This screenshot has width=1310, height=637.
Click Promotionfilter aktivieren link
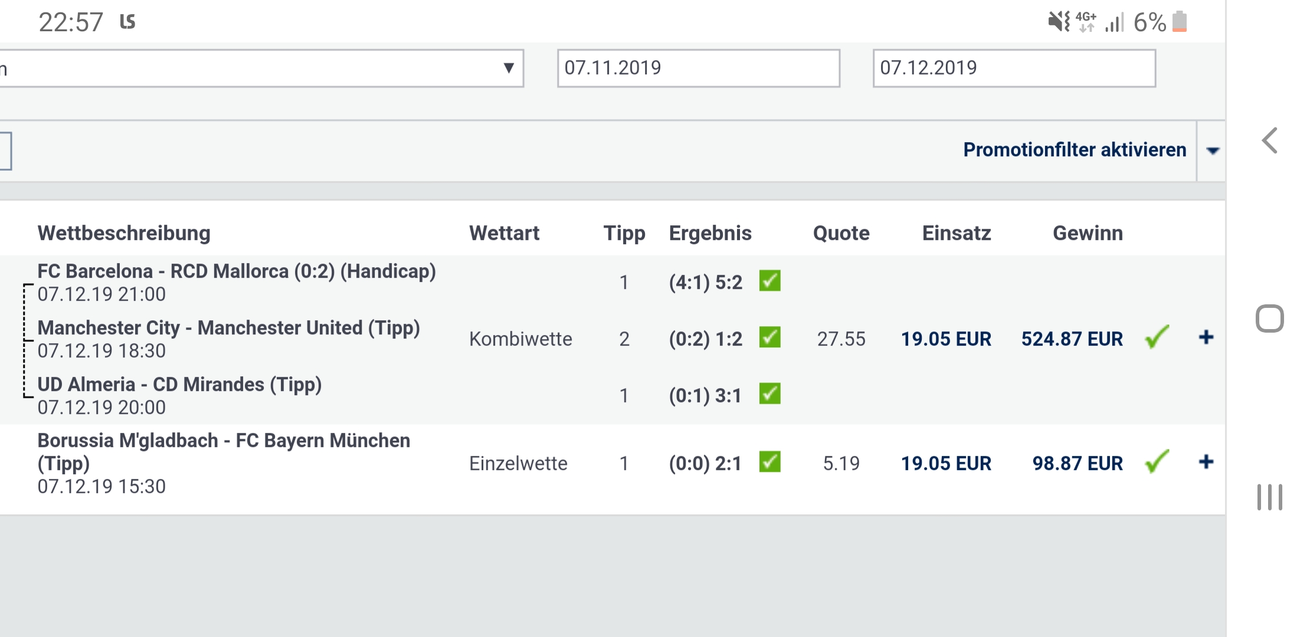click(x=1075, y=150)
